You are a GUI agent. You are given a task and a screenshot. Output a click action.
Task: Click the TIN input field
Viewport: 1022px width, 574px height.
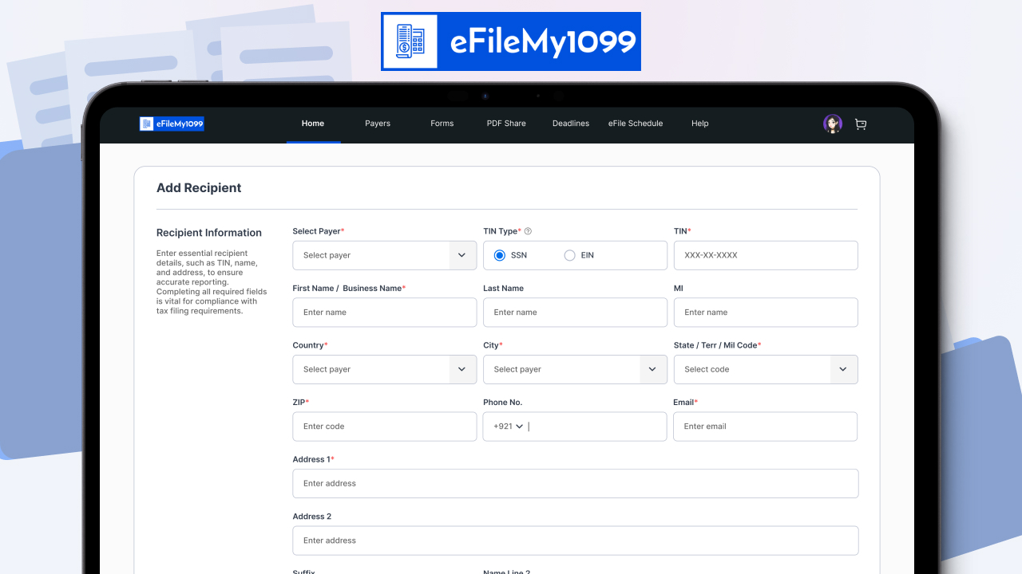[765, 255]
